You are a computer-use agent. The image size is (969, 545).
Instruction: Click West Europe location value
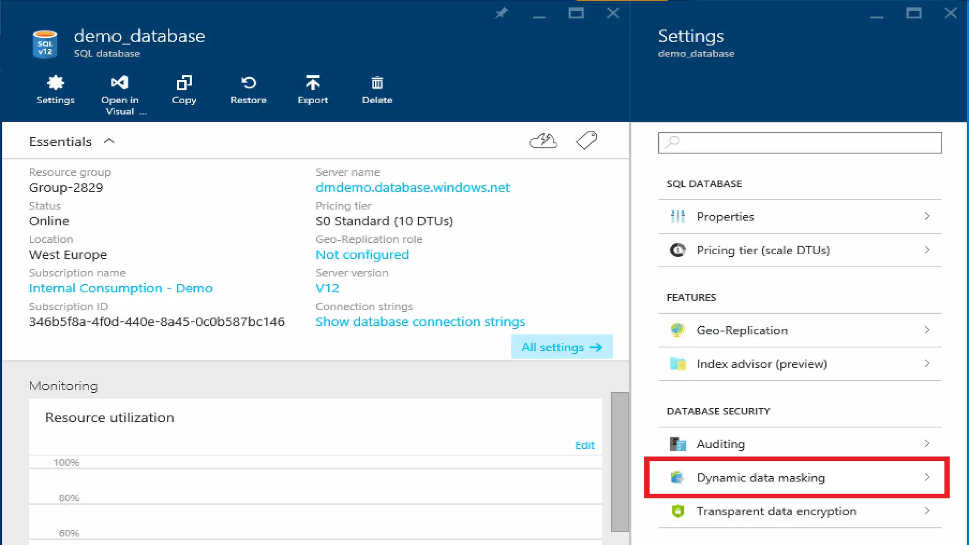pyautogui.click(x=68, y=255)
